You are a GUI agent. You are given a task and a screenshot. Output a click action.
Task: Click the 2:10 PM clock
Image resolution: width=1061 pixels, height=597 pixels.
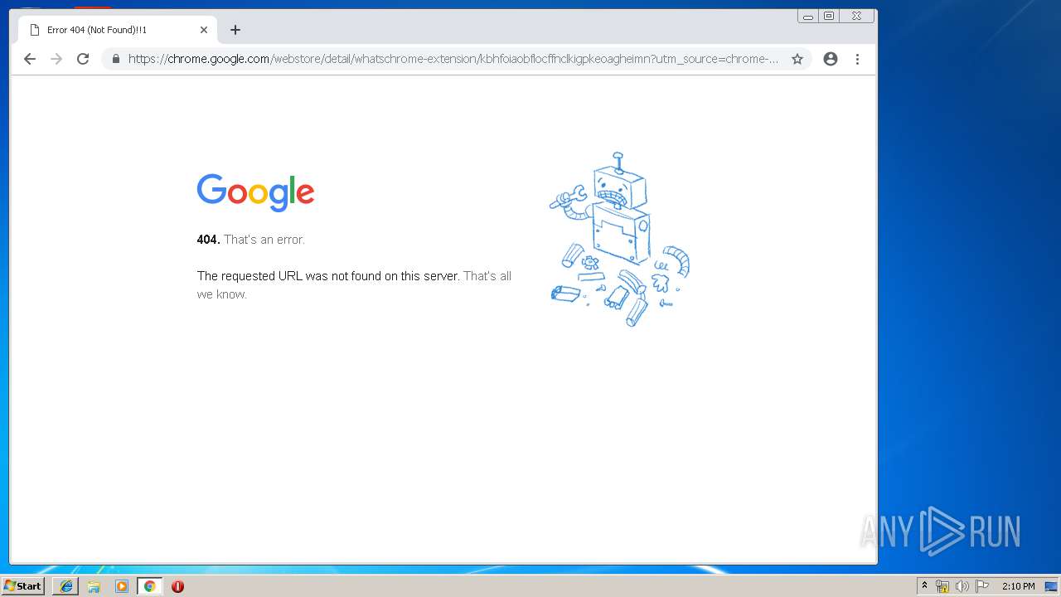1018,586
